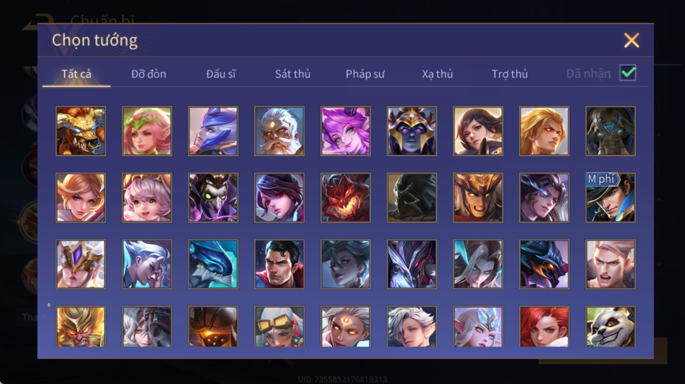Filter heroes by Pháp sư tab
Viewport: 685px width, 384px height.
click(365, 74)
